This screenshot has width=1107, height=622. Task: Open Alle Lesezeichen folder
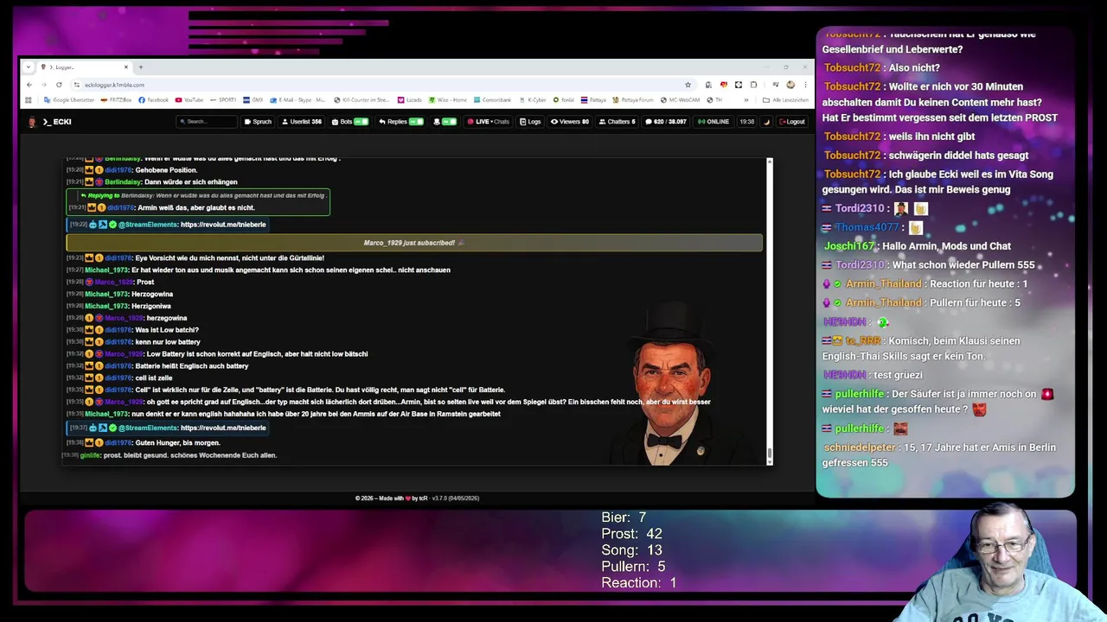point(784,100)
